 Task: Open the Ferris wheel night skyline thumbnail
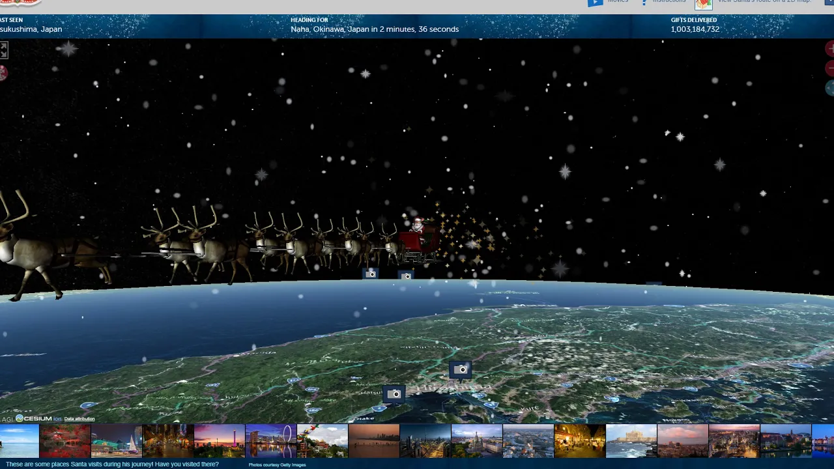[270, 441]
